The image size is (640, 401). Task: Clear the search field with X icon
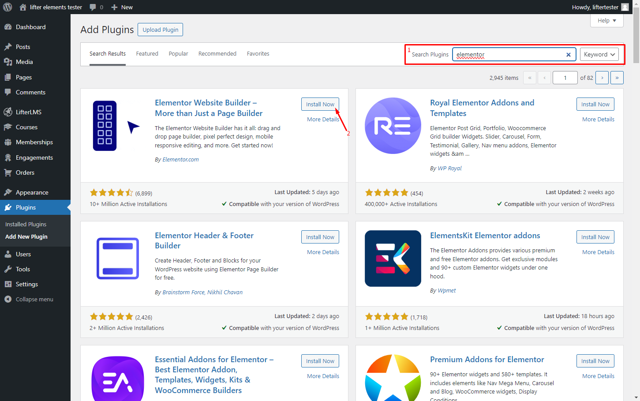click(569, 55)
